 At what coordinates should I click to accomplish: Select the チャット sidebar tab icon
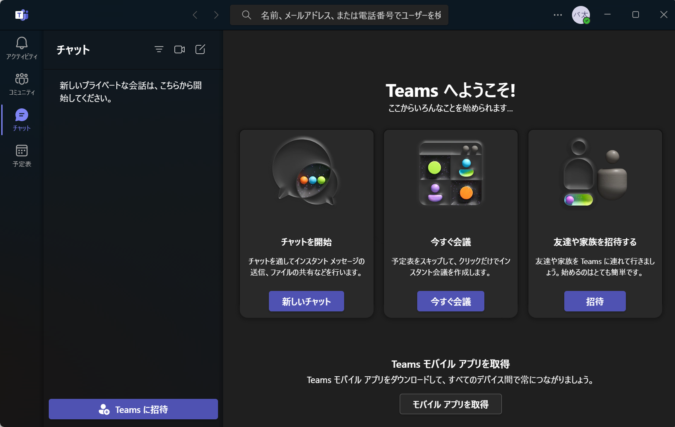coord(22,115)
